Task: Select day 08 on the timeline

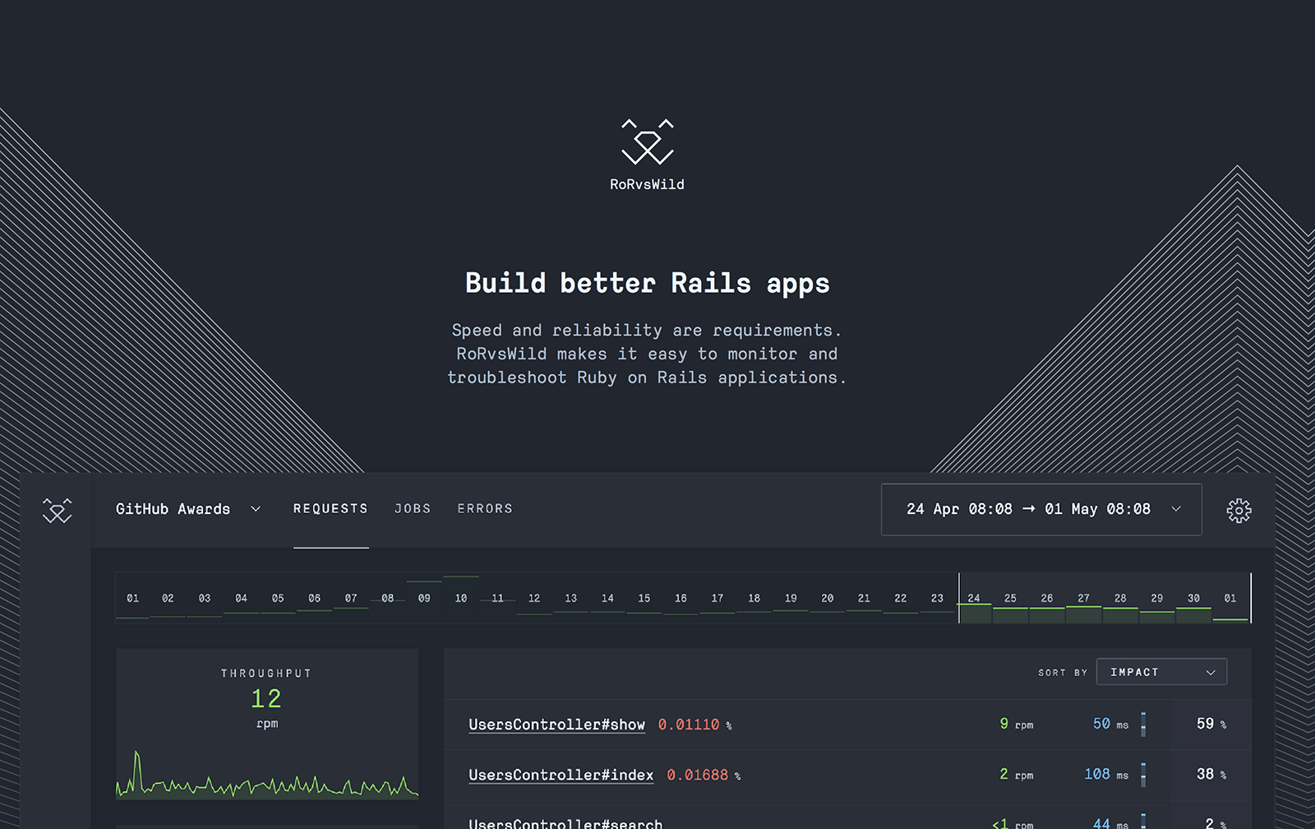Action: 388,598
